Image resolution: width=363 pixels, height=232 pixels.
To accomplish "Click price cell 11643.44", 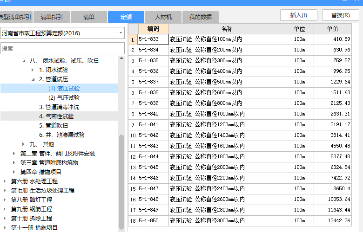I will [x=333, y=210].
